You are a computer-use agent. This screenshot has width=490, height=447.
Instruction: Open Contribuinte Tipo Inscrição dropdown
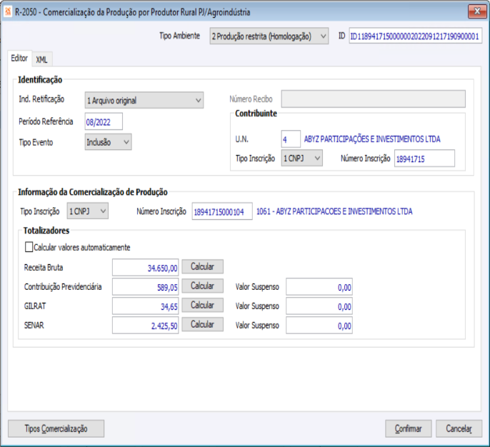[x=302, y=159]
